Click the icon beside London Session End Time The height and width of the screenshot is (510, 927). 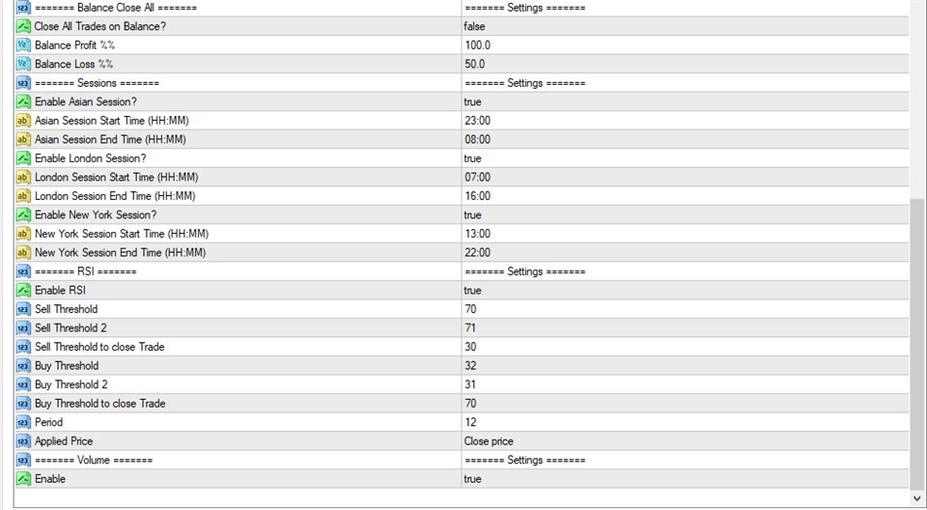coord(23,196)
